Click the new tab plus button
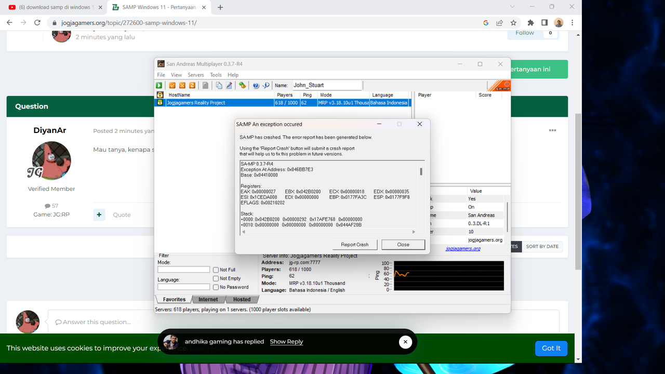Image resolution: width=665 pixels, height=374 pixels. click(x=221, y=7)
